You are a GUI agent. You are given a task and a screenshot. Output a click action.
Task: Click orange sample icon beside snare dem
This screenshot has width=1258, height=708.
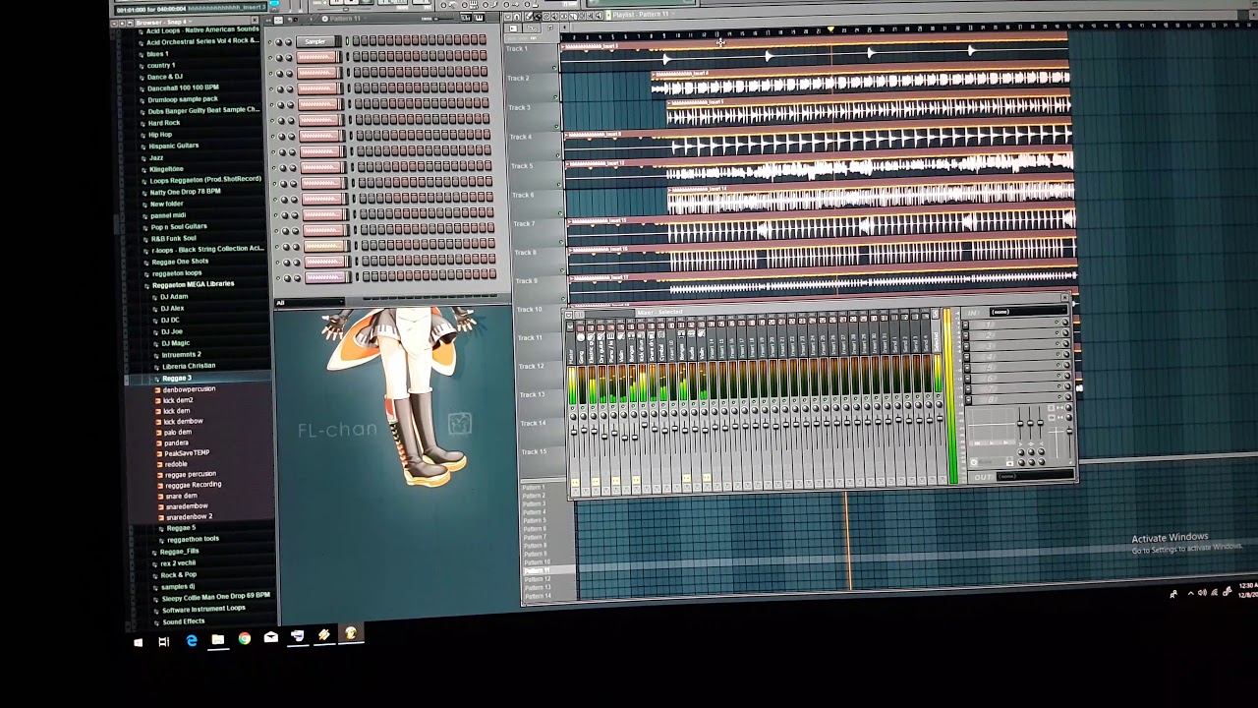click(x=158, y=496)
